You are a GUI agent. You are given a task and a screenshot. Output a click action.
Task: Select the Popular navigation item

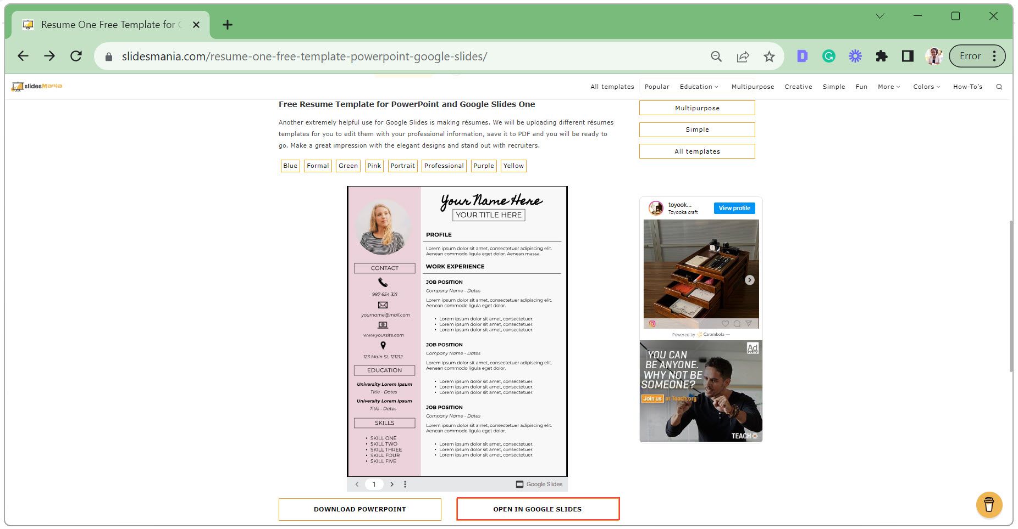pyautogui.click(x=657, y=86)
